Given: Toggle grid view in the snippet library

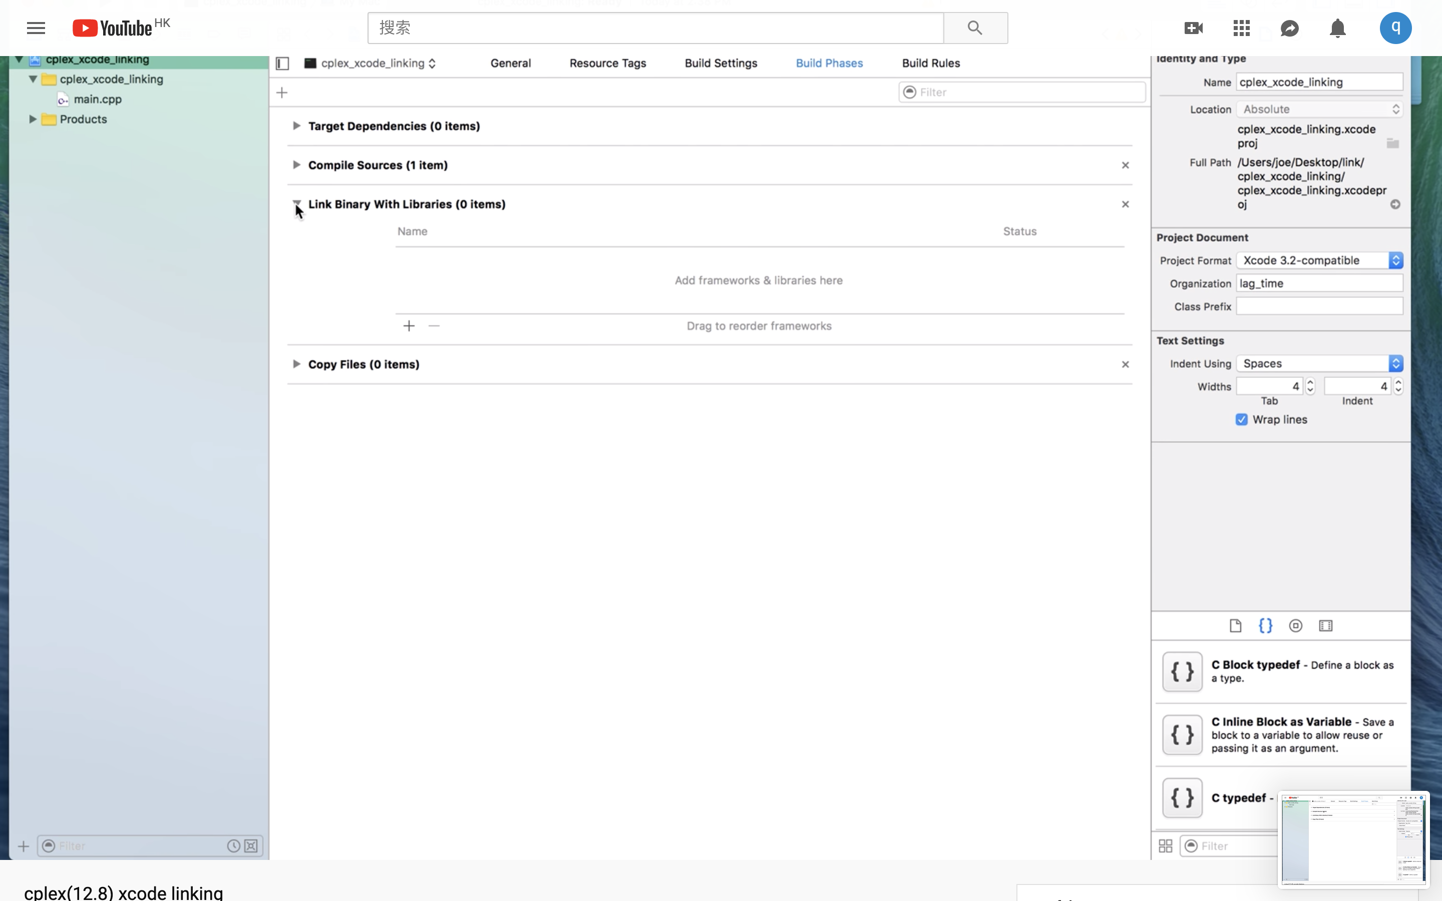Looking at the screenshot, I should pos(1165,845).
